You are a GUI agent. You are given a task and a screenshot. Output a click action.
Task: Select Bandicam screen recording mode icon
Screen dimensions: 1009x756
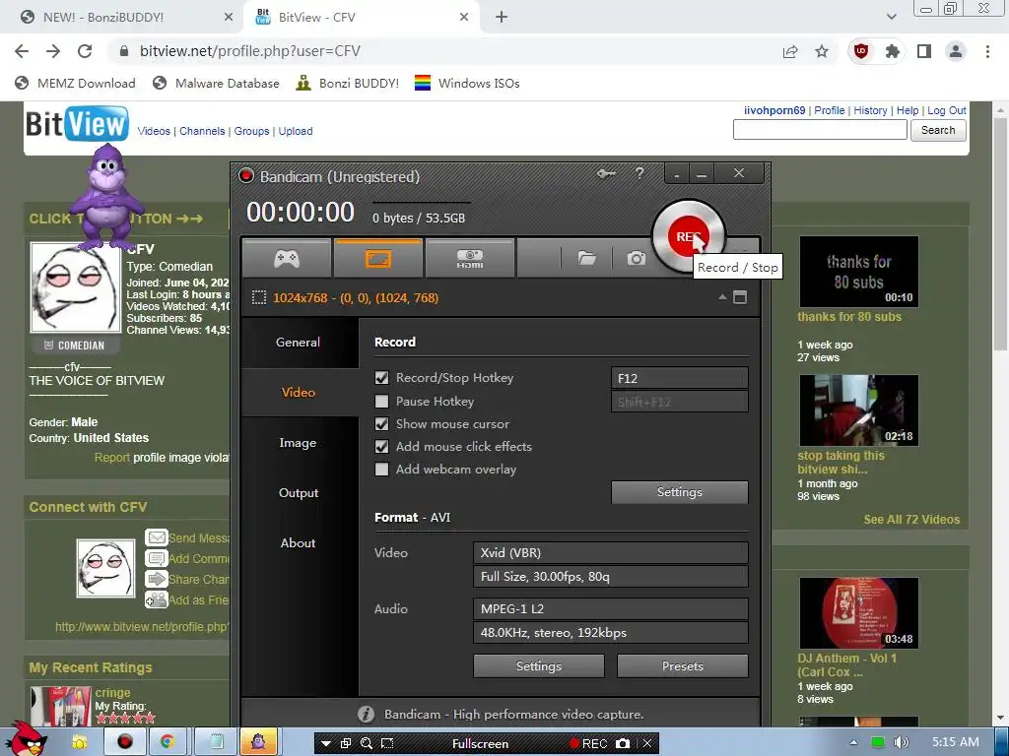(x=378, y=259)
